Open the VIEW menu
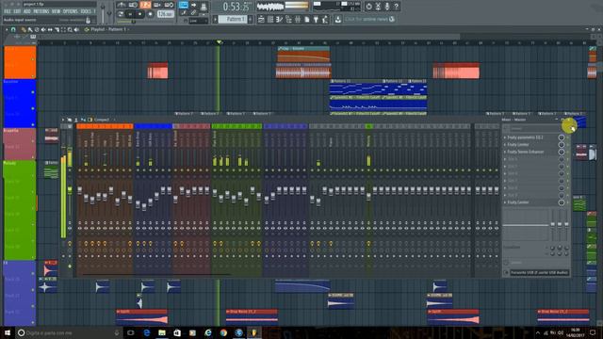Screen dimensions: 603x339 [x=56, y=11]
